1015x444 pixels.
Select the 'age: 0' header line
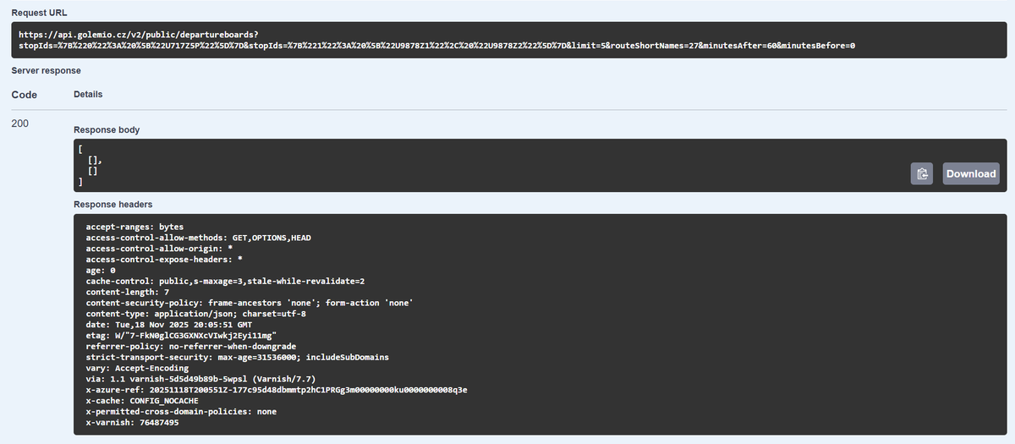pyautogui.click(x=101, y=271)
